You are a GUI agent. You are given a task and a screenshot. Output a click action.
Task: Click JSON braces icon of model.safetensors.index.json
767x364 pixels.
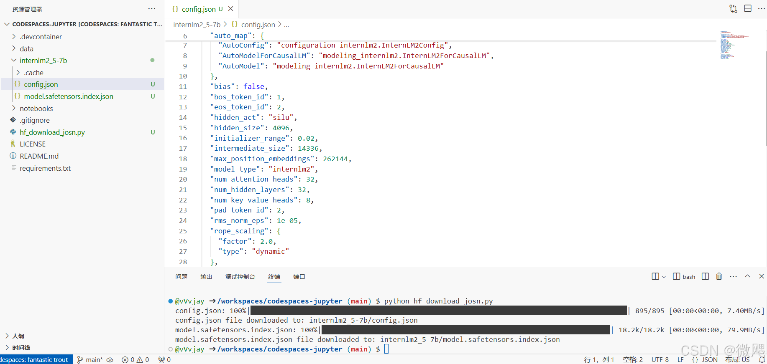(x=17, y=96)
